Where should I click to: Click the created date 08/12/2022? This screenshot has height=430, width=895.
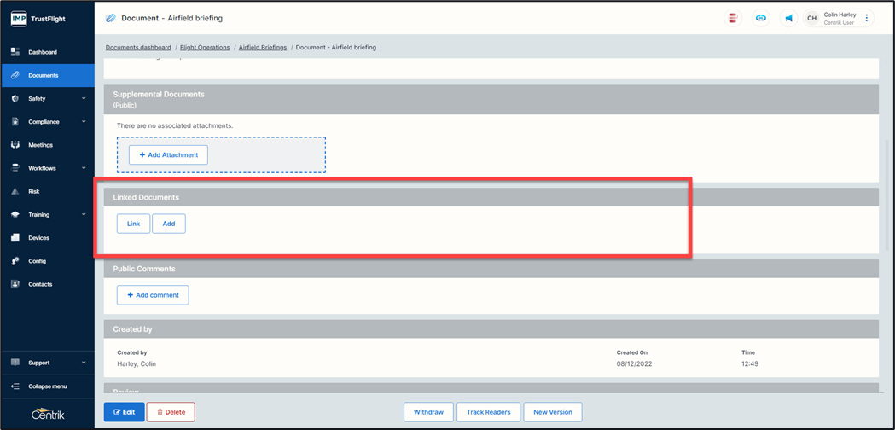[x=634, y=363]
